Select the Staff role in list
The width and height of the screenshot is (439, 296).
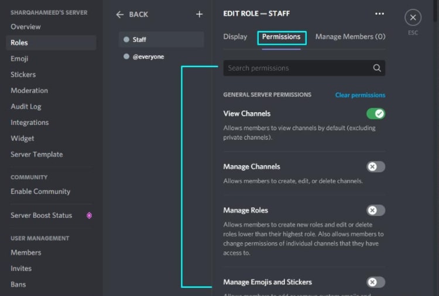[x=162, y=39]
